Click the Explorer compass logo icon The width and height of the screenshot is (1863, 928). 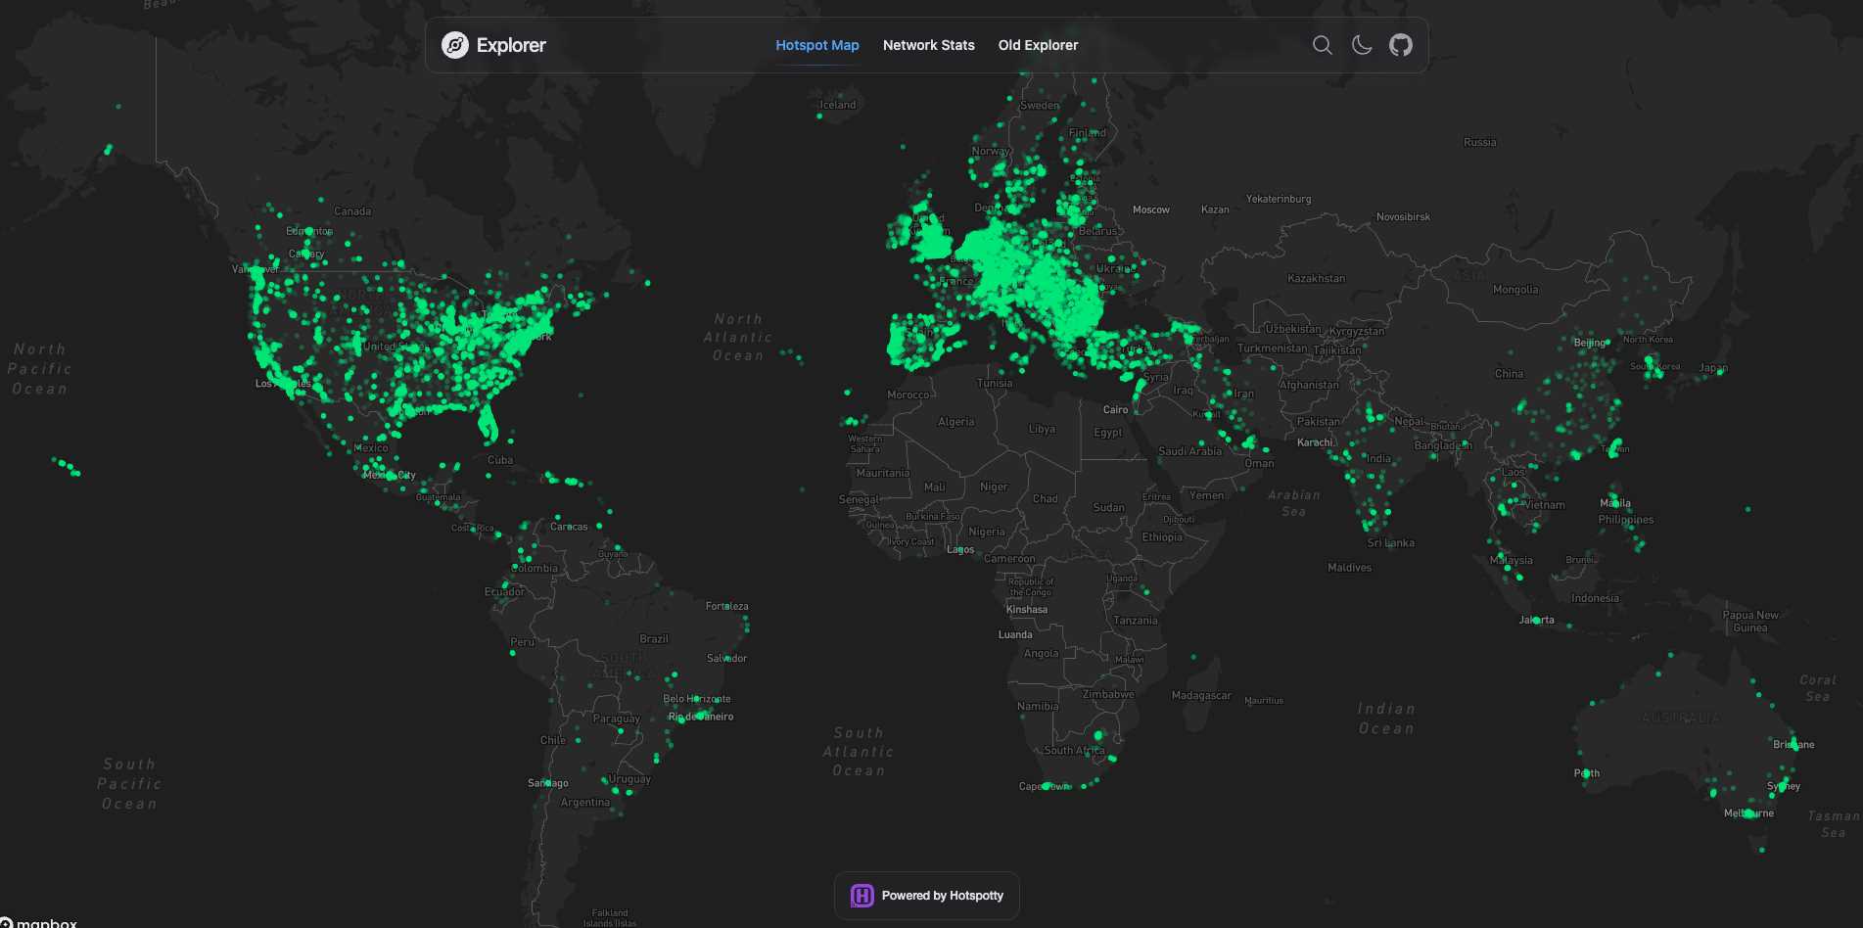point(454,45)
